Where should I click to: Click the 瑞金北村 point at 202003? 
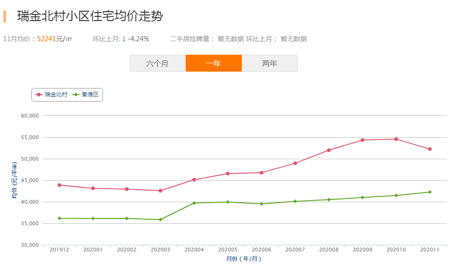160,191
